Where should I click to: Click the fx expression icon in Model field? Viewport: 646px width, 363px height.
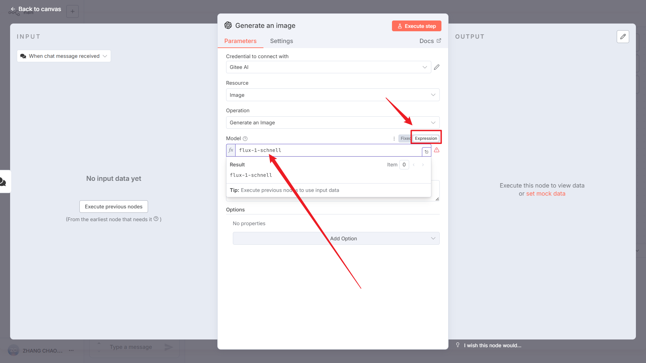point(231,150)
